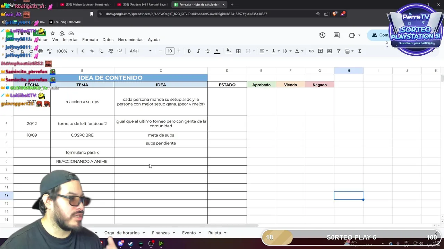Open the fill color bucket
Viewport: 444px width, 249px height.
click(x=228, y=51)
